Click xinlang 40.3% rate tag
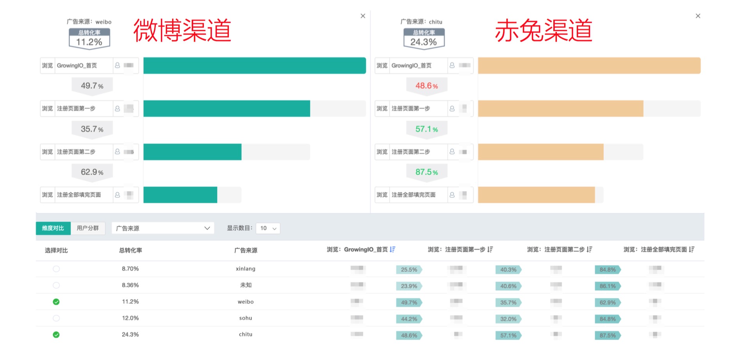The image size is (756, 363). (508, 270)
